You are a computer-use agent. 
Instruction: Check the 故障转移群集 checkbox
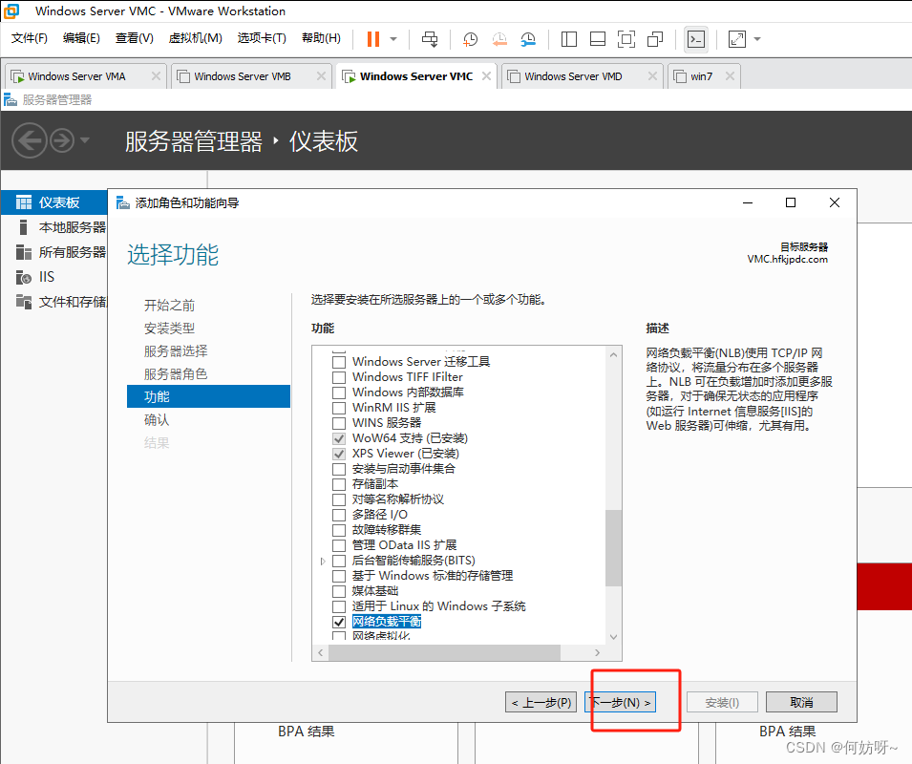(338, 530)
